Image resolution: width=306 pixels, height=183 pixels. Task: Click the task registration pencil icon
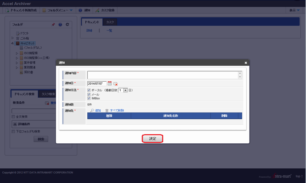97,10
